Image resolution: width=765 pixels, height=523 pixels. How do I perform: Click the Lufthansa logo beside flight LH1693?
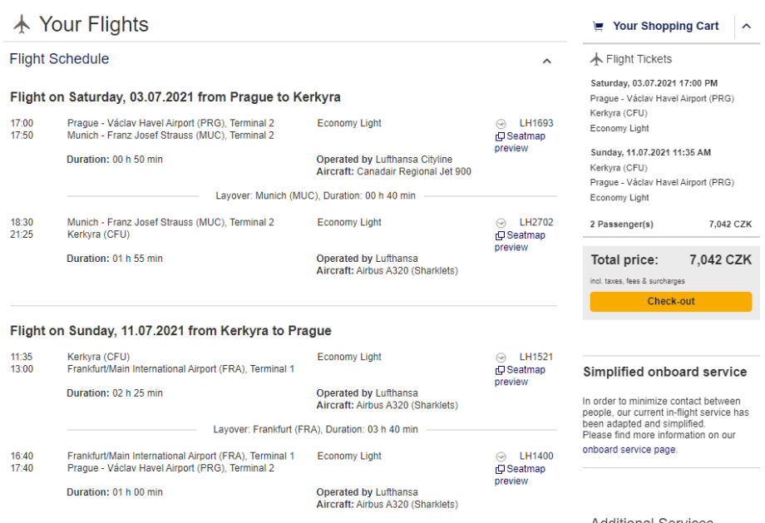point(501,124)
